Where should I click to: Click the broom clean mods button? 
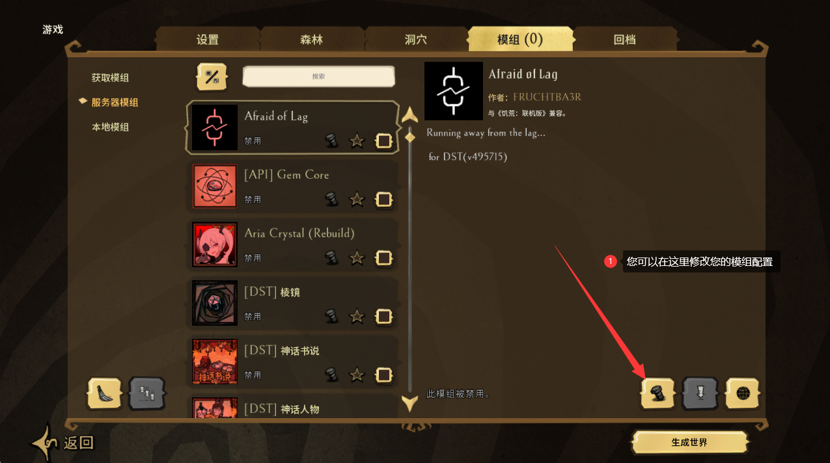coord(105,393)
